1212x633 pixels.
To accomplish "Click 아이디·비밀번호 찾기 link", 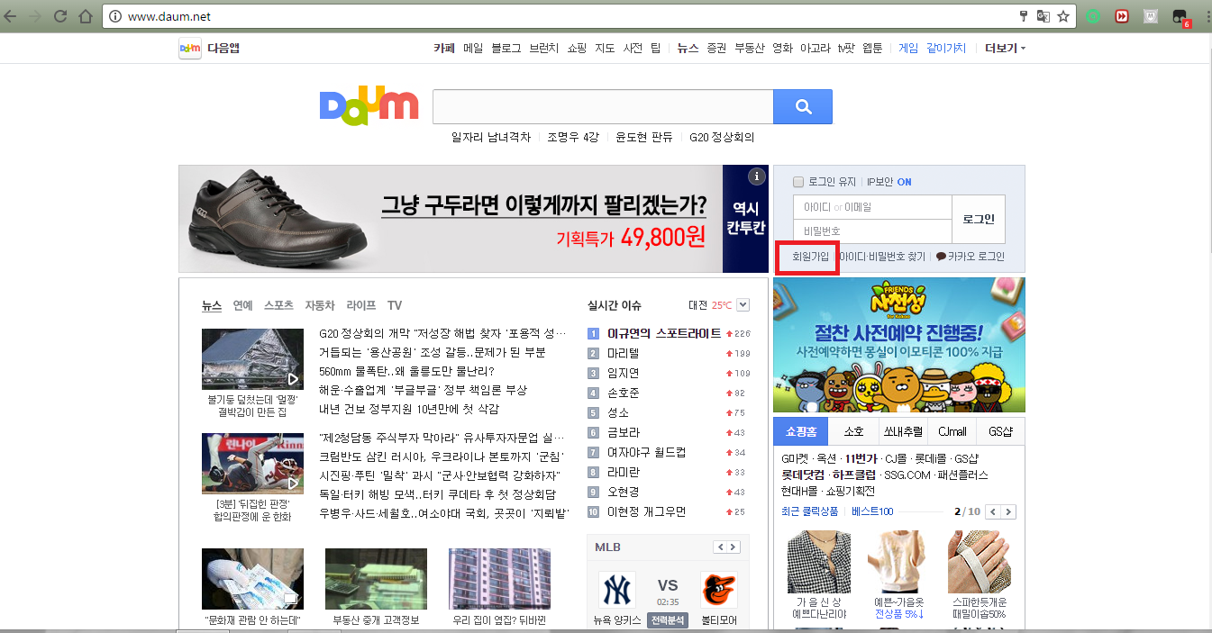I will [882, 257].
